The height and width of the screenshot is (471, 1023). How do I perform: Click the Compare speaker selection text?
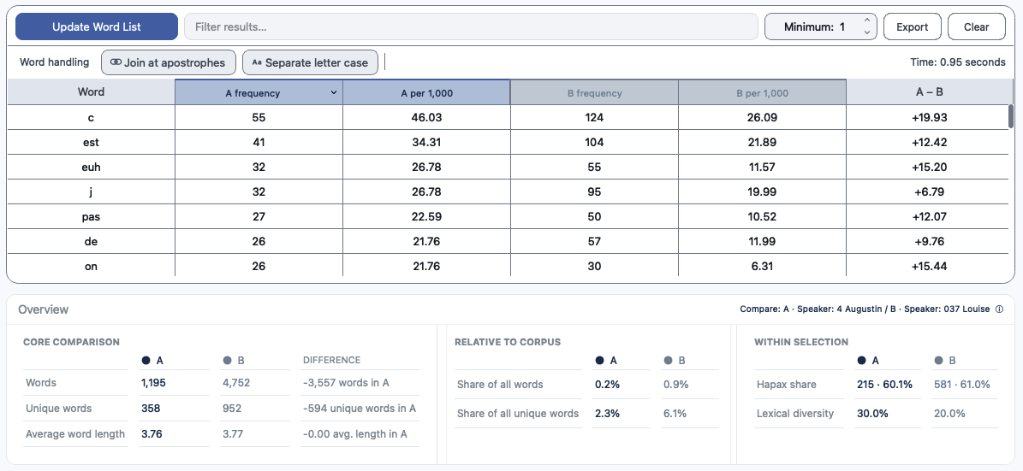click(x=865, y=309)
